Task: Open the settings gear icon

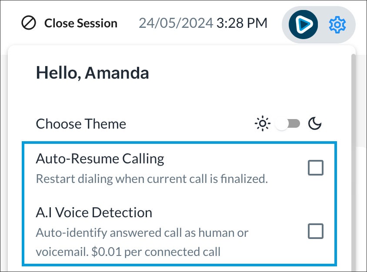Action: coord(337,25)
